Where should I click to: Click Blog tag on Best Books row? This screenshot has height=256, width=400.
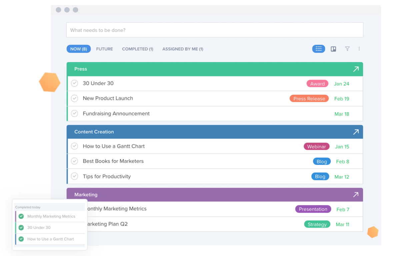click(322, 161)
